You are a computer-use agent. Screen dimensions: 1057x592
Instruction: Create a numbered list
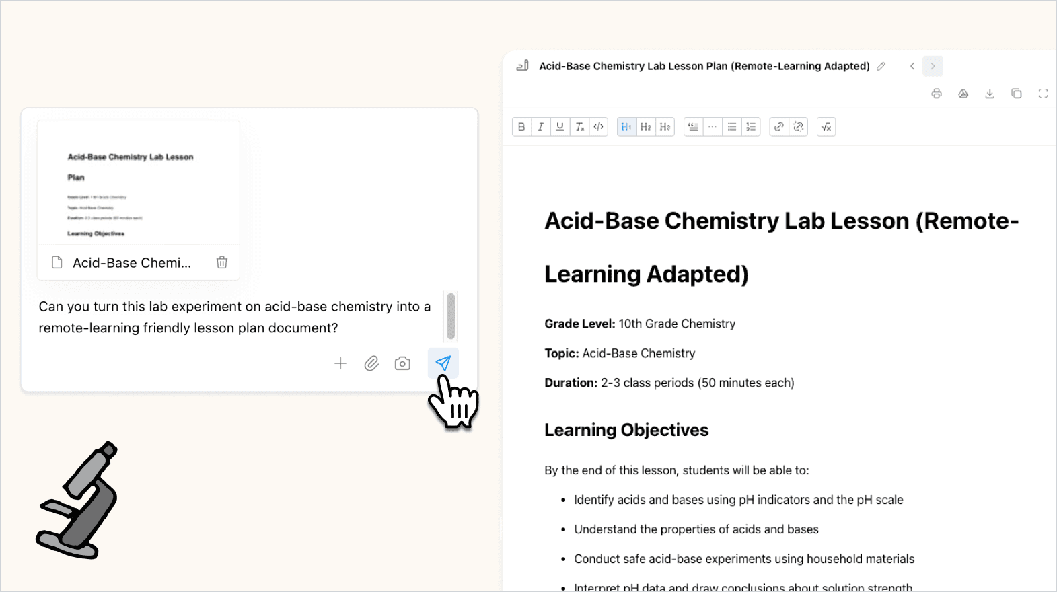pyautogui.click(x=751, y=126)
